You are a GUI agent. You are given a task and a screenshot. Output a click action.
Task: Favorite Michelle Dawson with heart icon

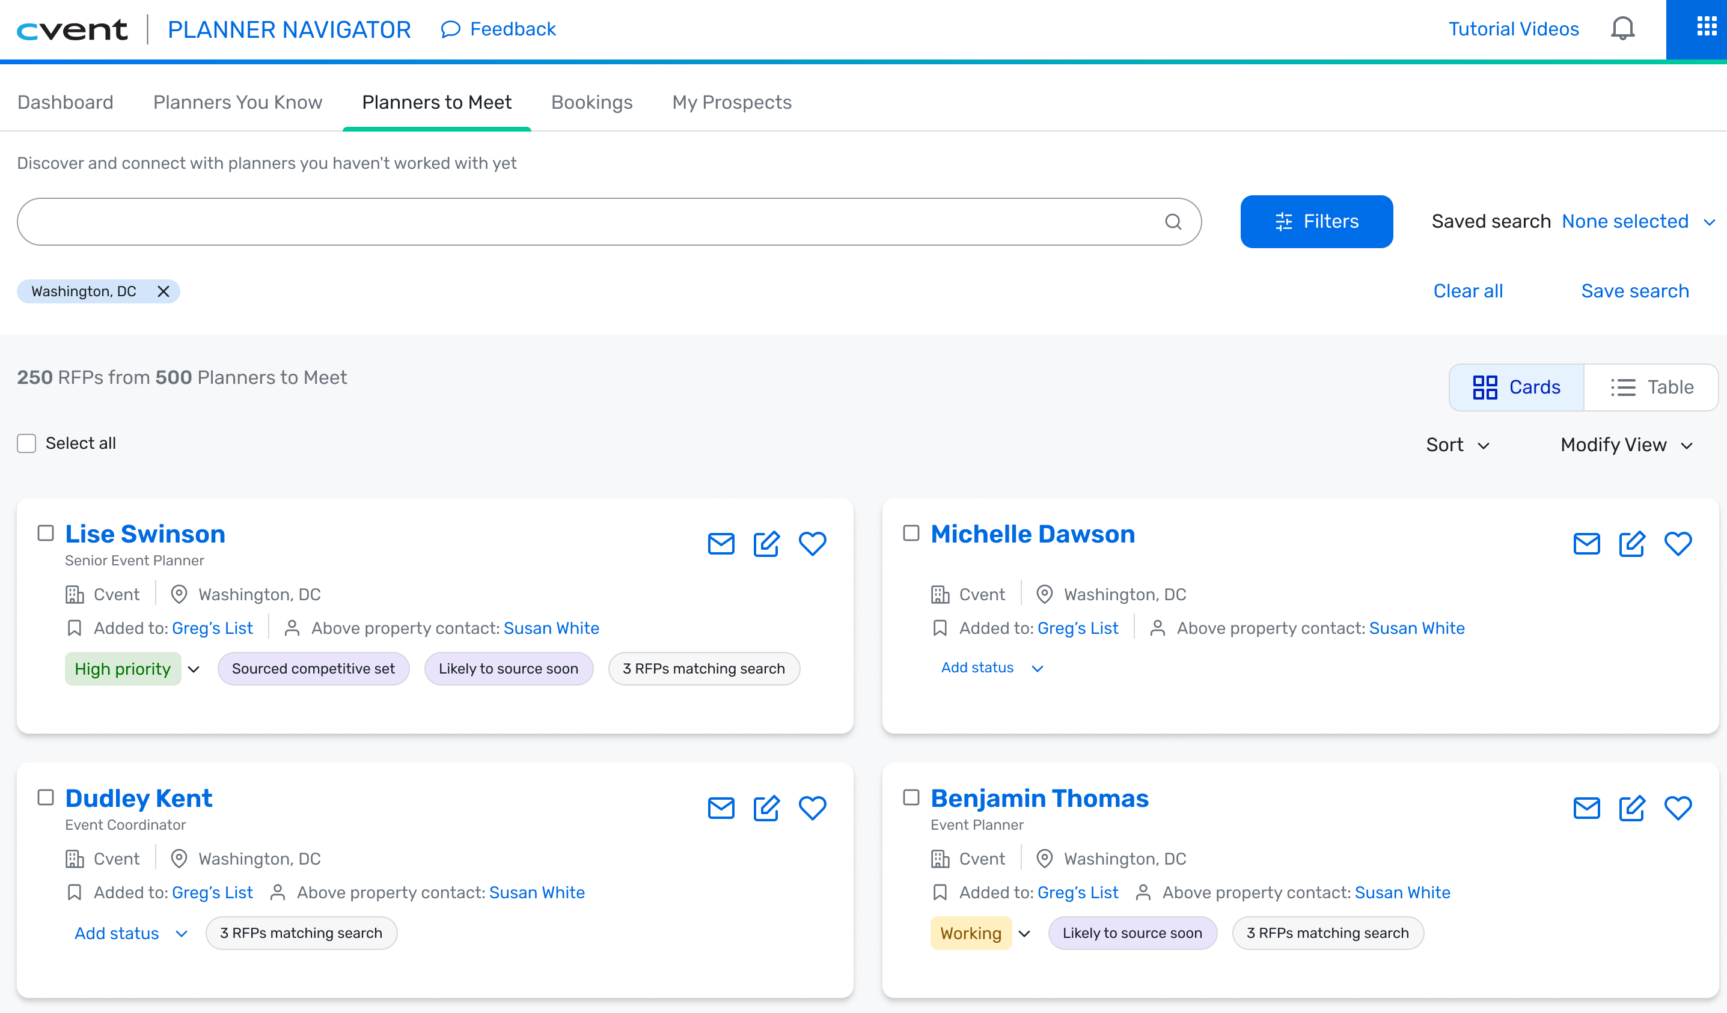pos(1678,544)
